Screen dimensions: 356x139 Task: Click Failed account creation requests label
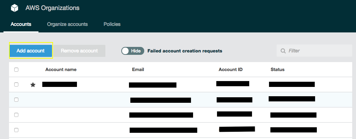[185, 51]
